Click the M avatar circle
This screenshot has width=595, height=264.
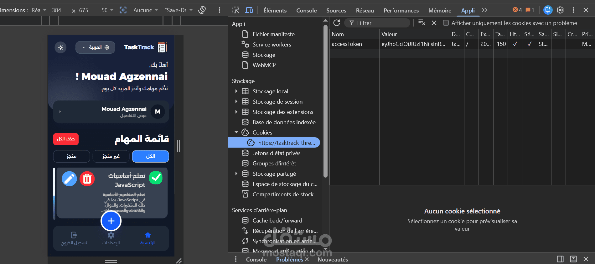point(158,112)
